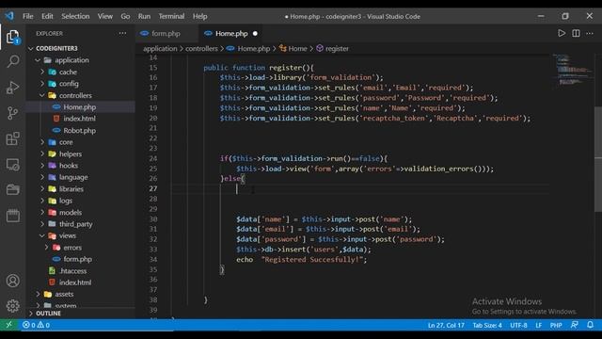Split the editor to the right

[x=576, y=34]
